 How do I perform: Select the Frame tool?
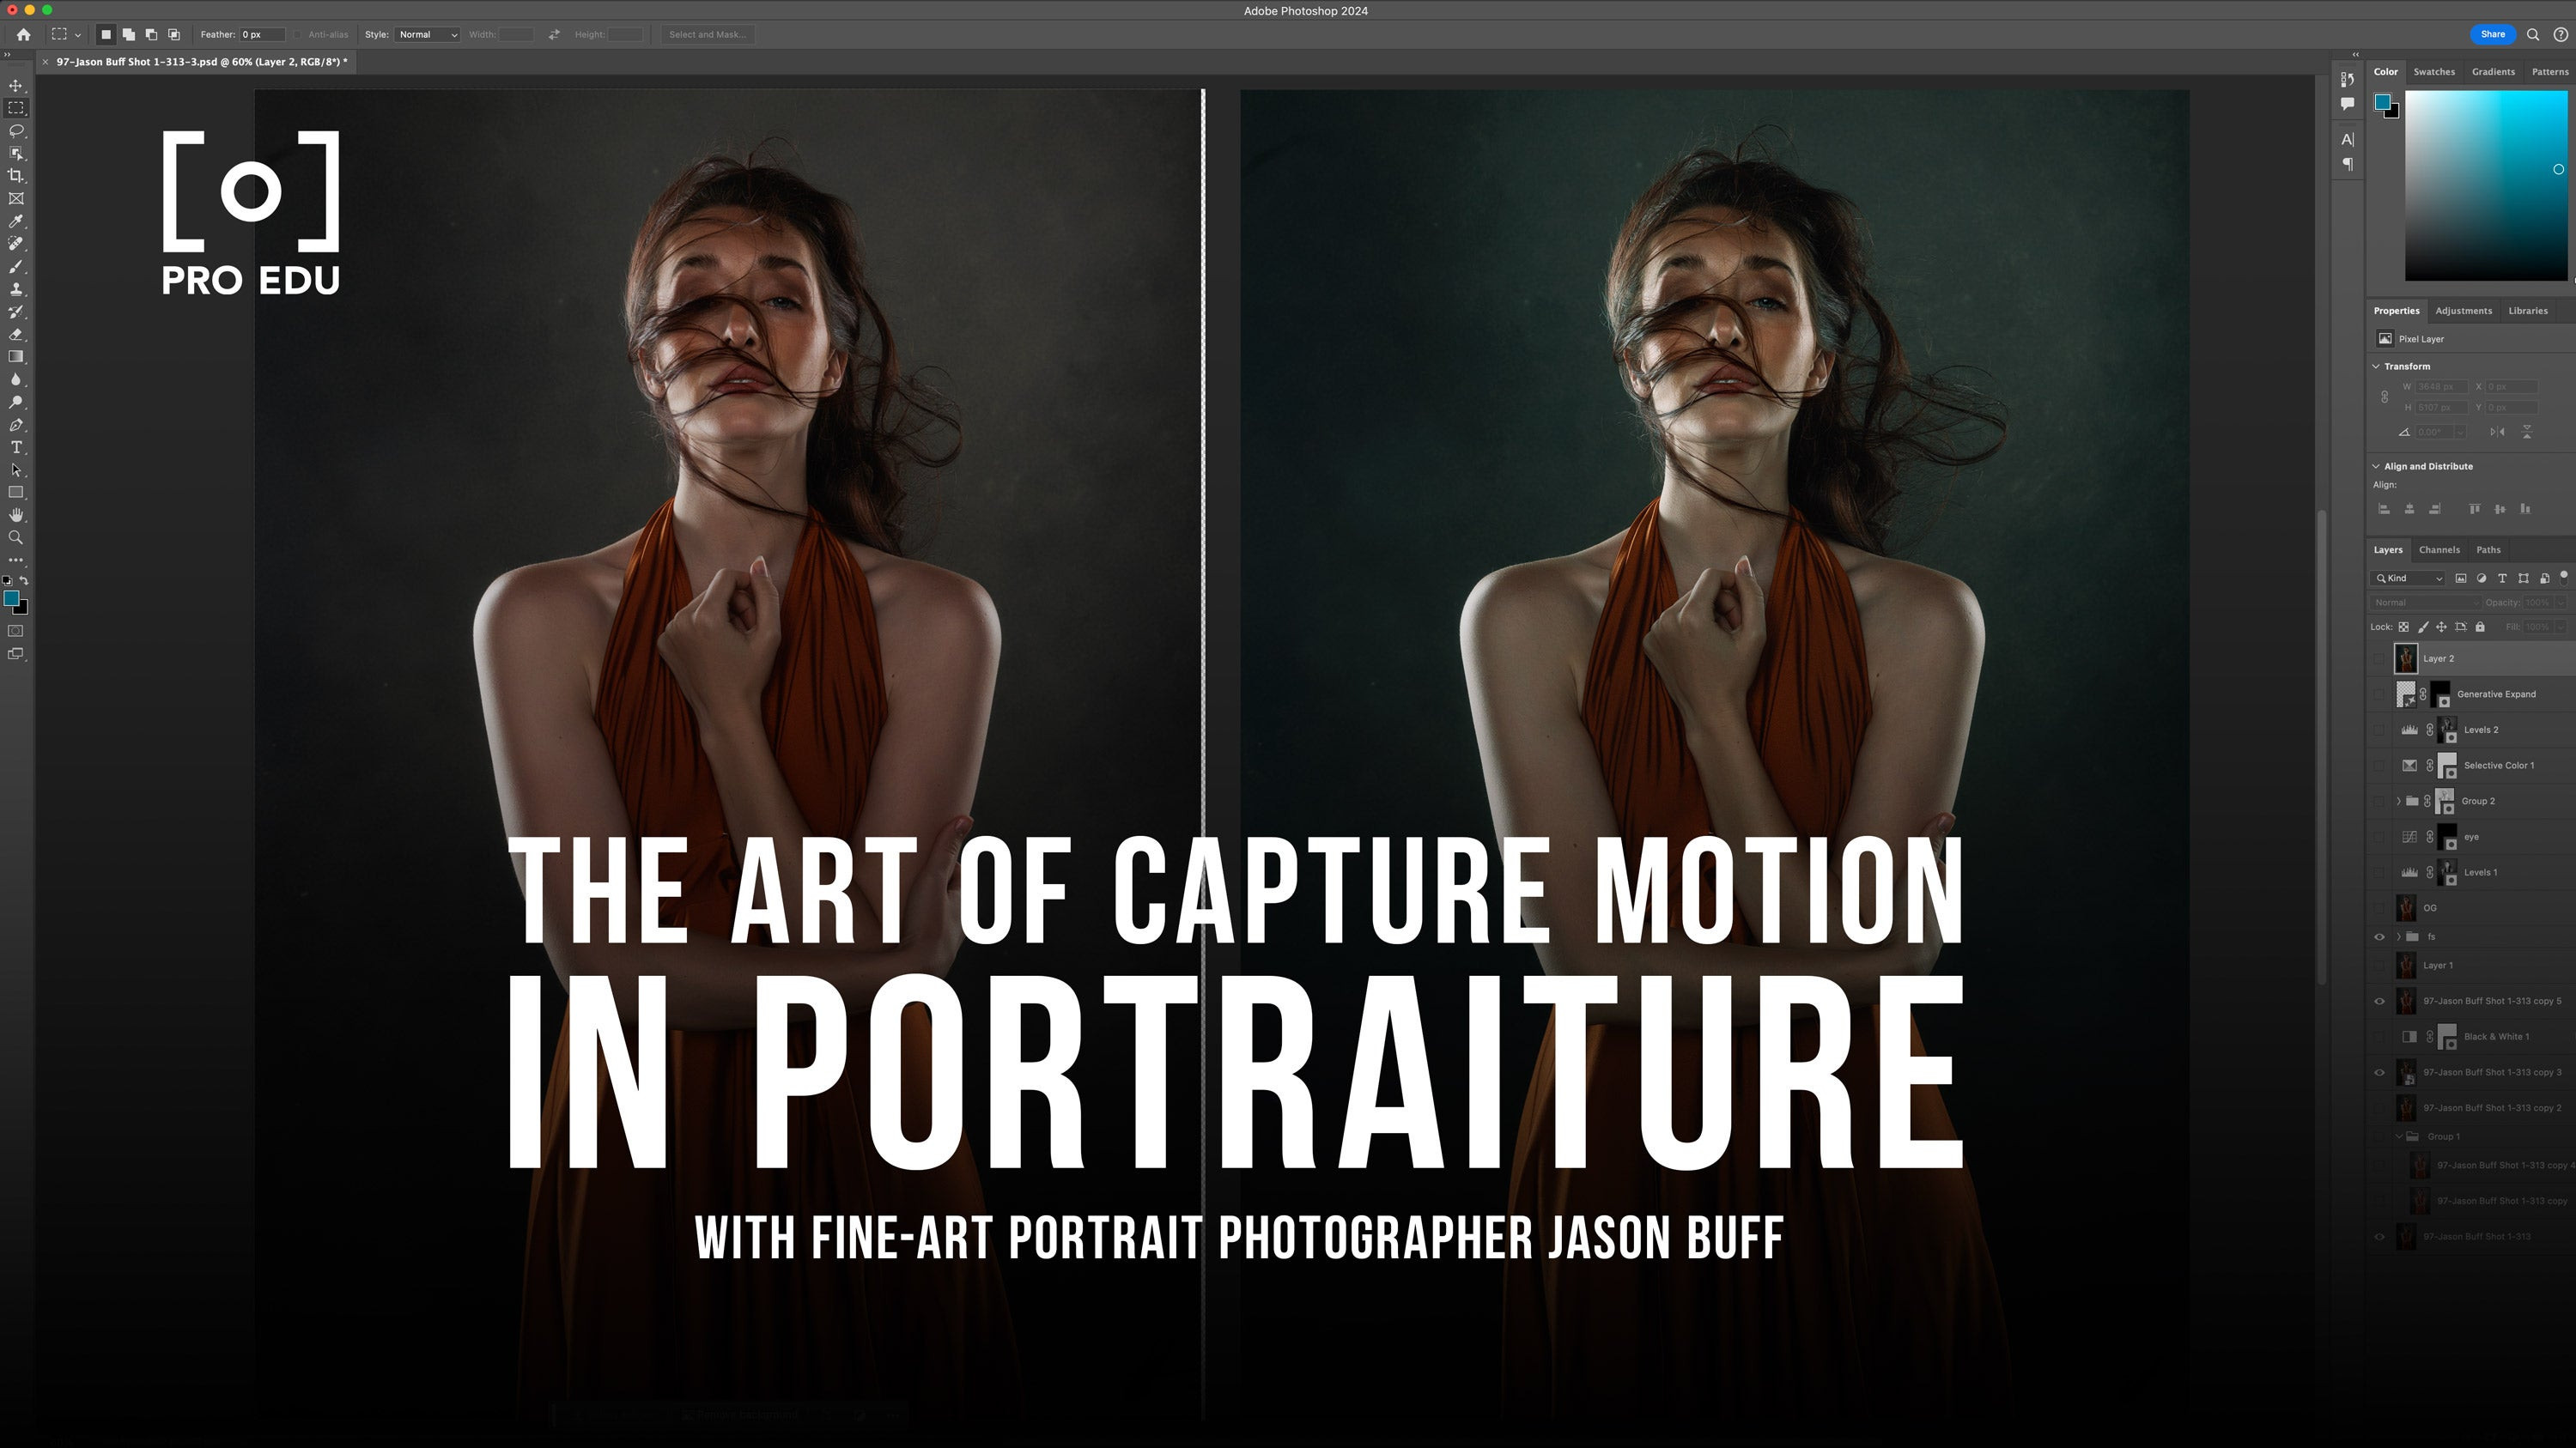tap(16, 199)
